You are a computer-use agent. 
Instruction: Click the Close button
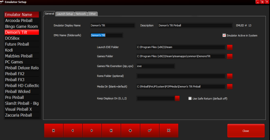pyautogui.click(x=246, y=131)
